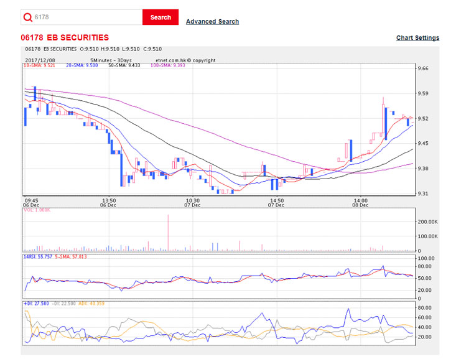Click the 09:45 06 Dec time label
The width and height of the screenshot is (456, 359).
31,203
